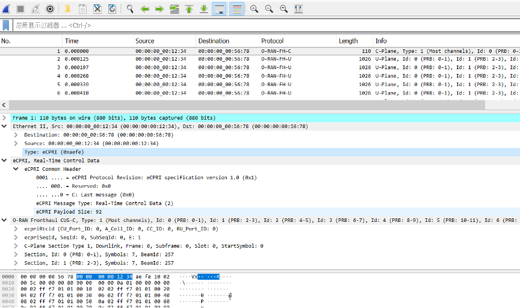Close the capture file icon
Viewport: 520px width, 308px height.
[97, 9]
